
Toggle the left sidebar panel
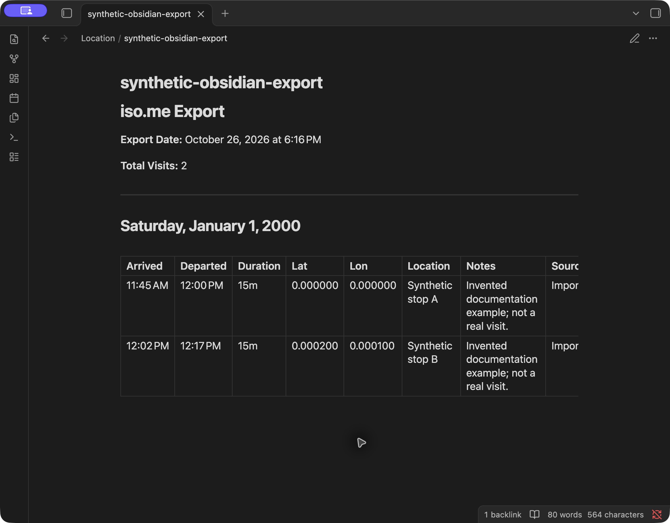tap(67, 13)
